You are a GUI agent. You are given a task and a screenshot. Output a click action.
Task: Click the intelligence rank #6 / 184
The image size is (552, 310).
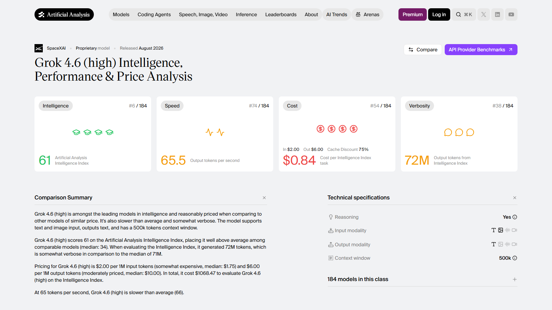(x=138, y=106)
